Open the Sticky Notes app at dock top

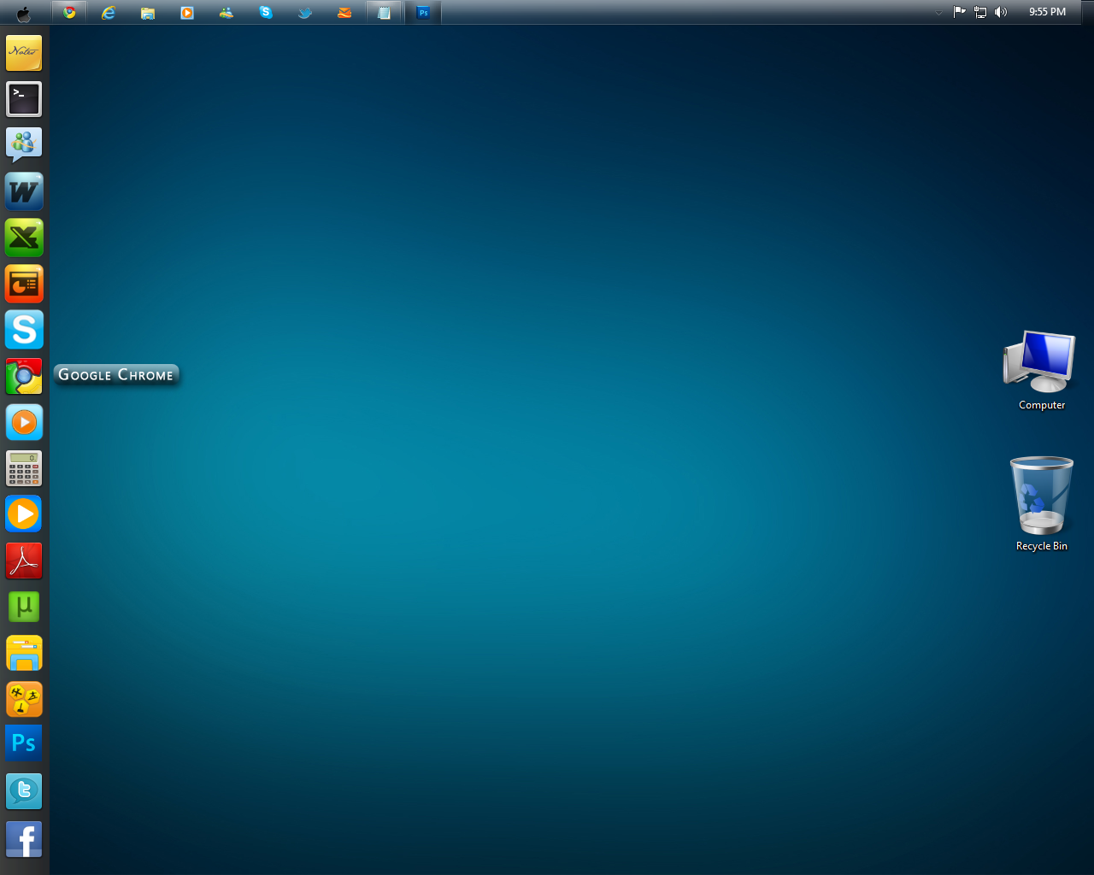[23, 53]
